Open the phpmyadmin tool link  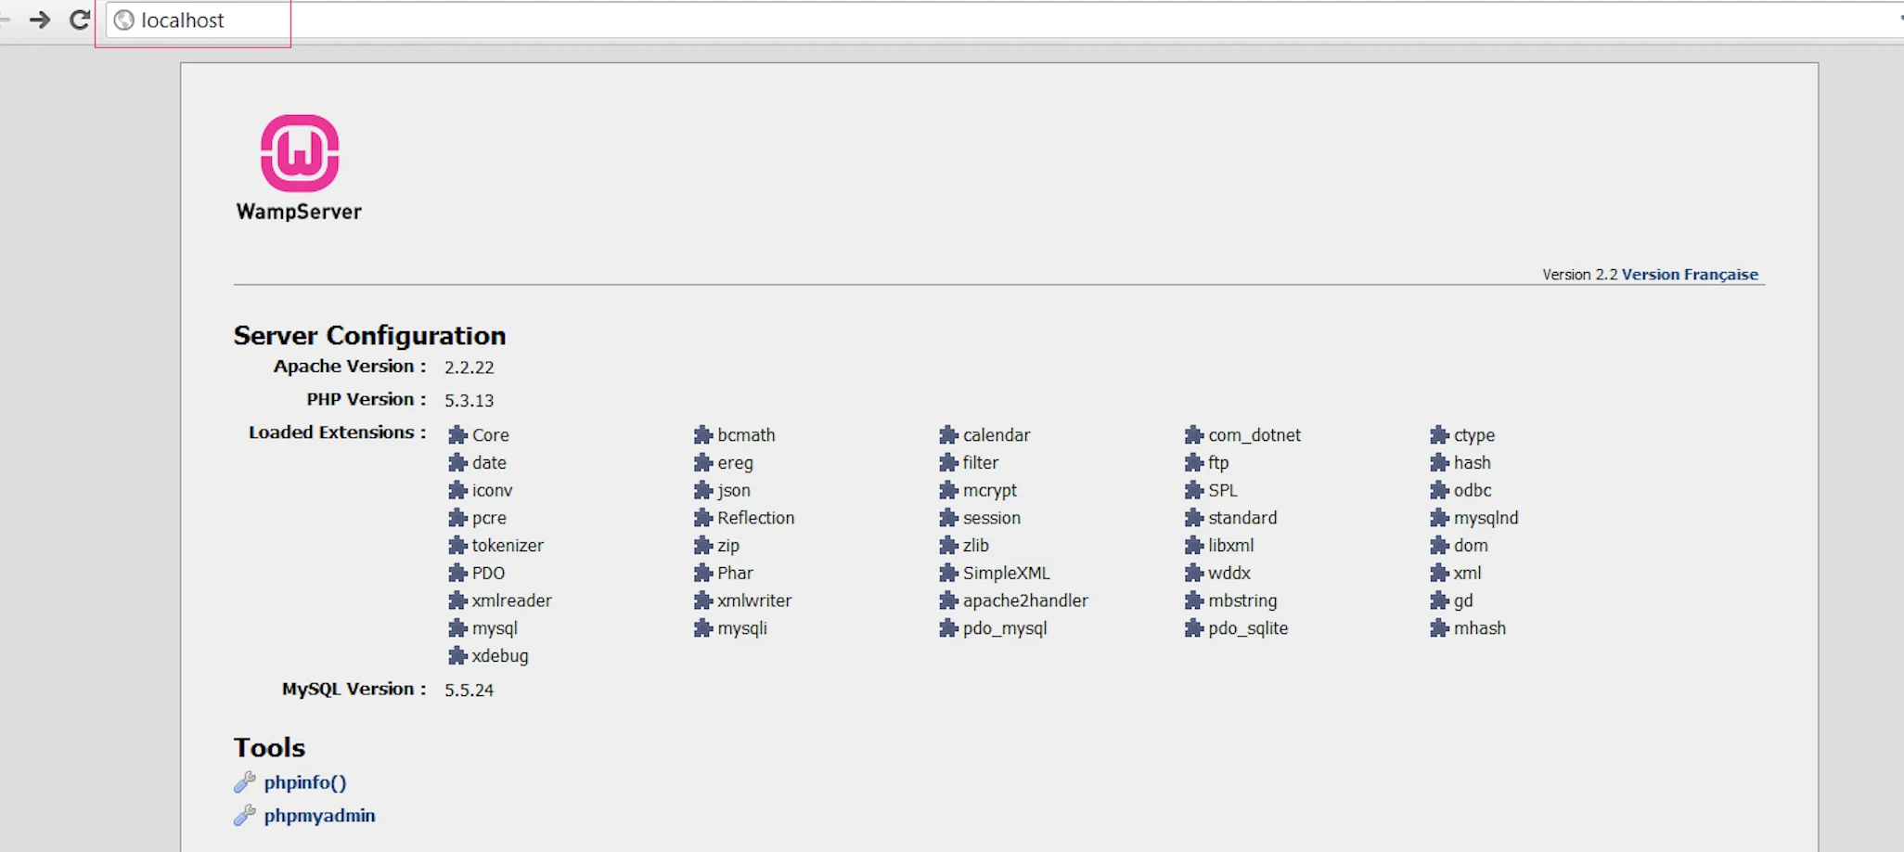click(320, 816)
